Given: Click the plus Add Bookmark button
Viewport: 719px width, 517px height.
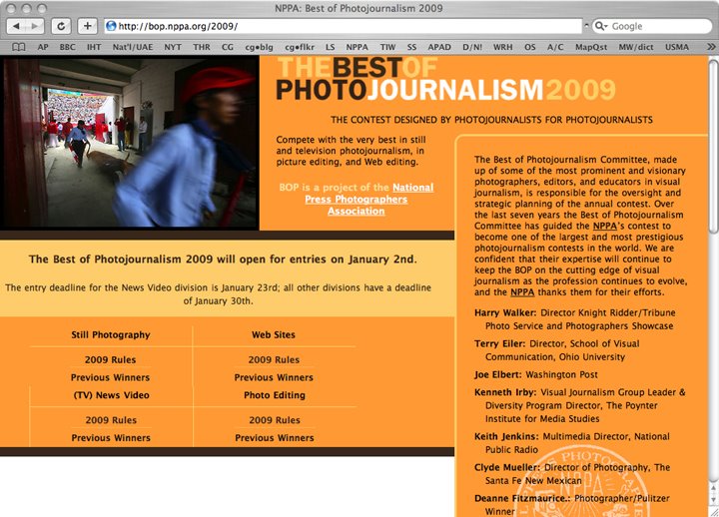Looking at the screenshot, I should [x=87, y=26].
